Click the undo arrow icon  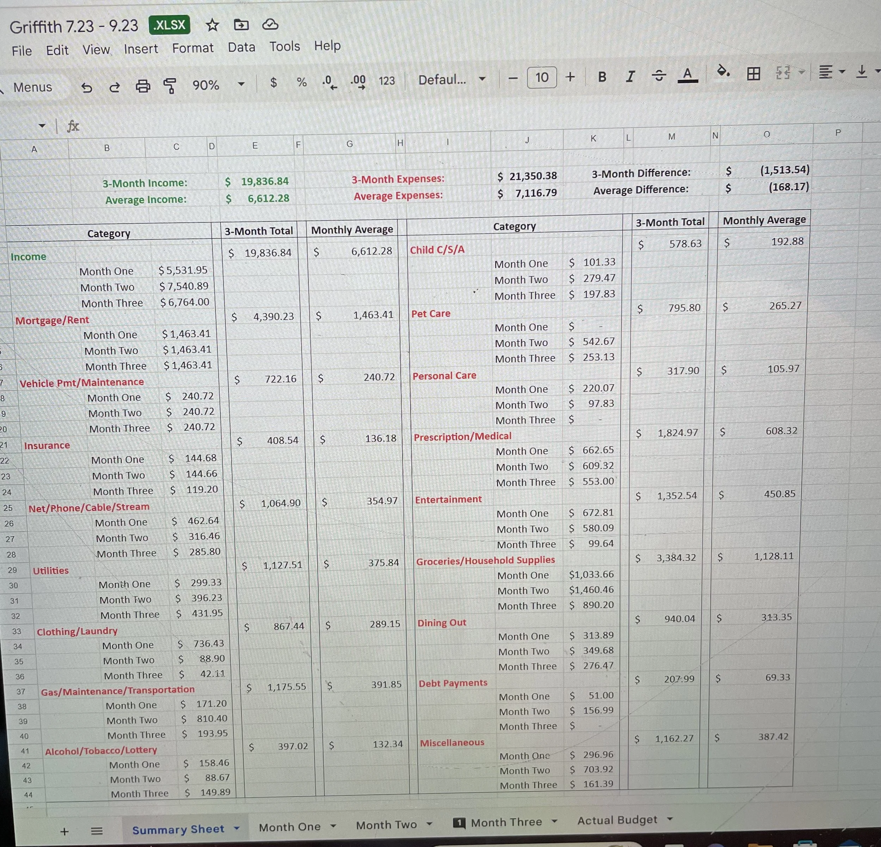87,87
